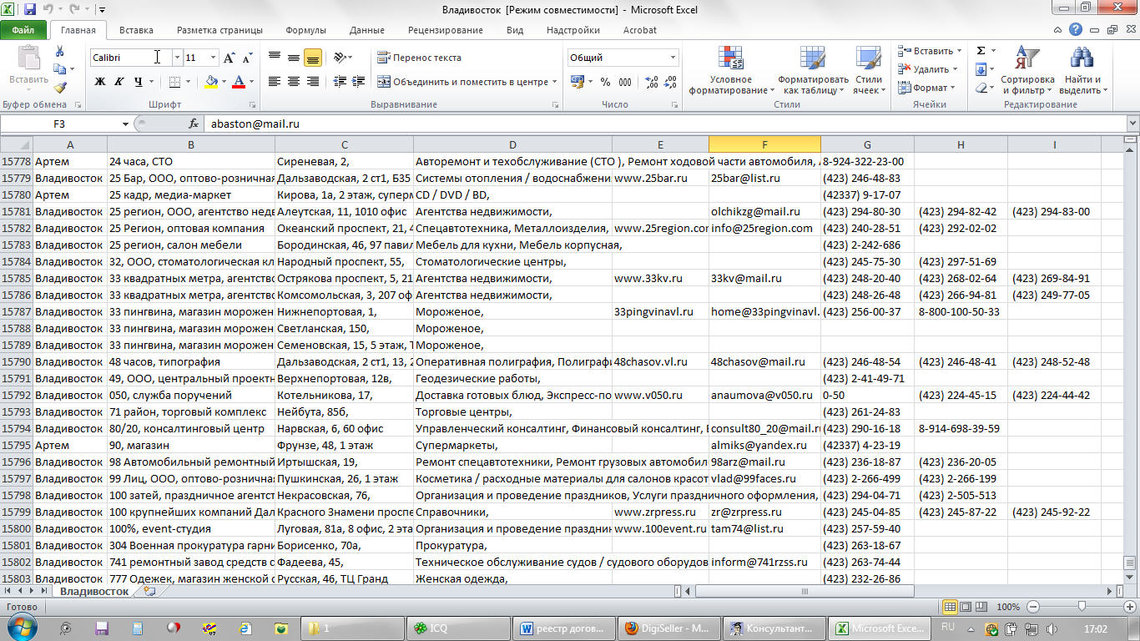This screenshot has height=641, width=1140.
Task: Click the Save icon in quick access toolbar
Action: [x=30, y=10]
